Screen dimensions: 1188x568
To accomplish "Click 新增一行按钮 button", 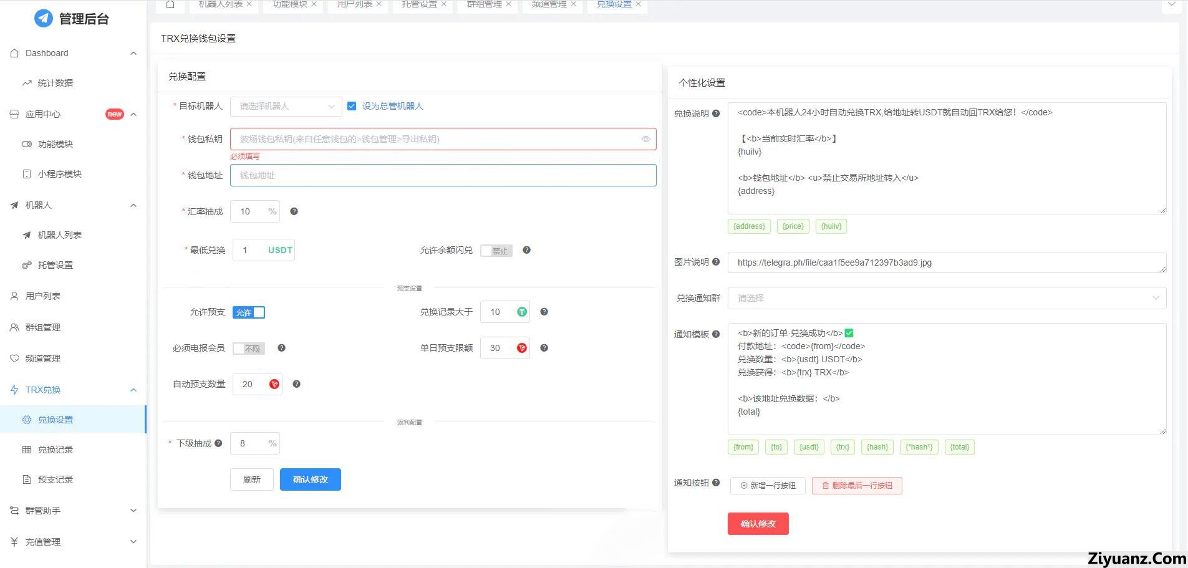I will tap(767, 486).
